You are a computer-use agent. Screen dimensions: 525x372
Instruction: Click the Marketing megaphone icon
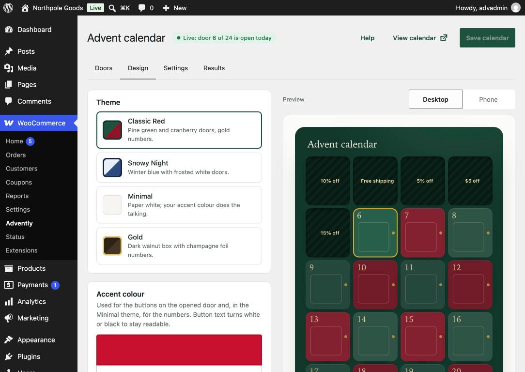click(9, 318)
